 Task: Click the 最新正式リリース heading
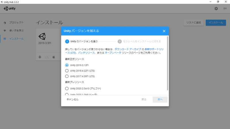coord(74,59)
